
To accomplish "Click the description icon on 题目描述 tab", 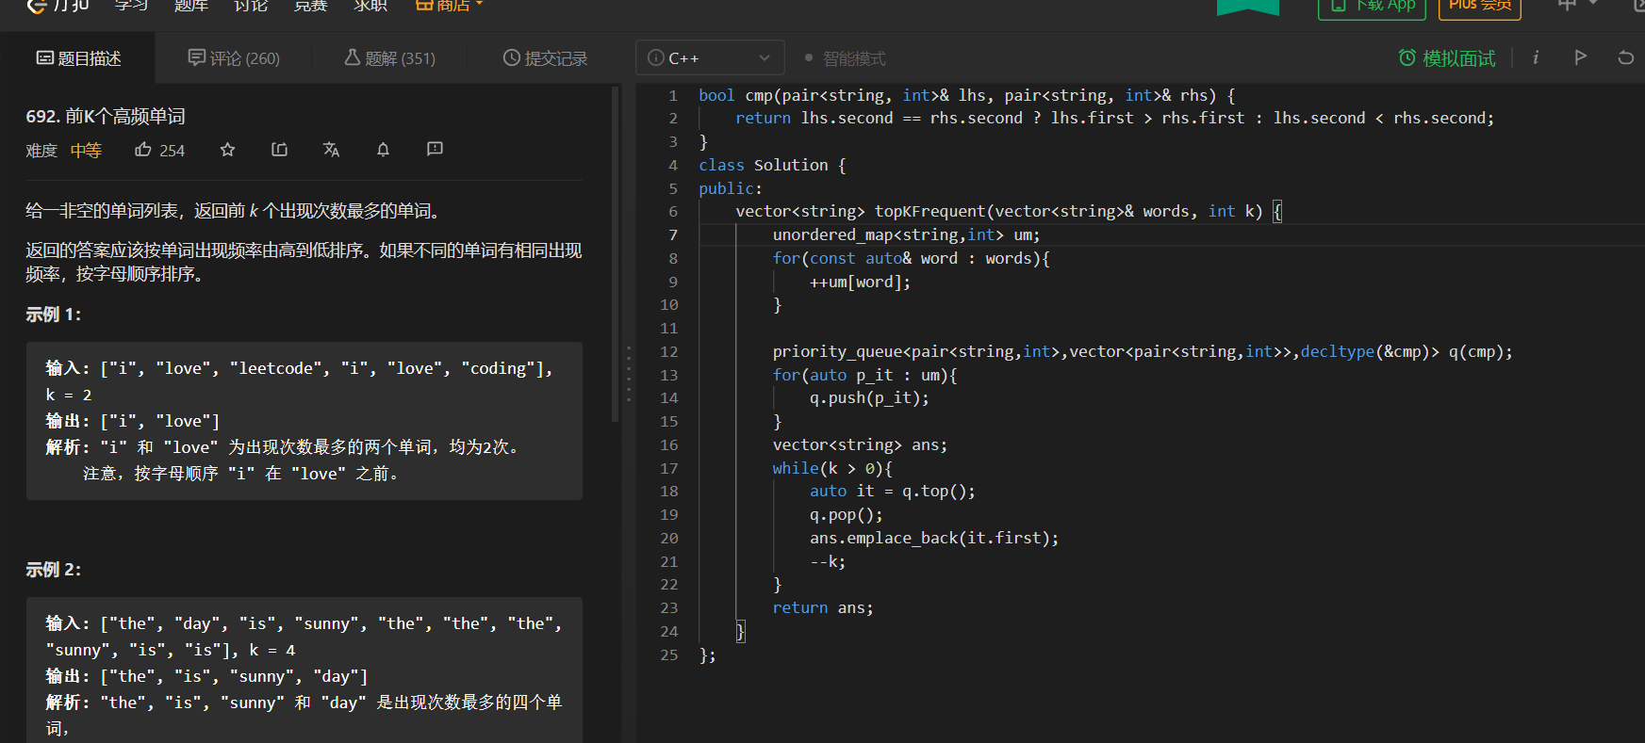I will coord(44,57).
